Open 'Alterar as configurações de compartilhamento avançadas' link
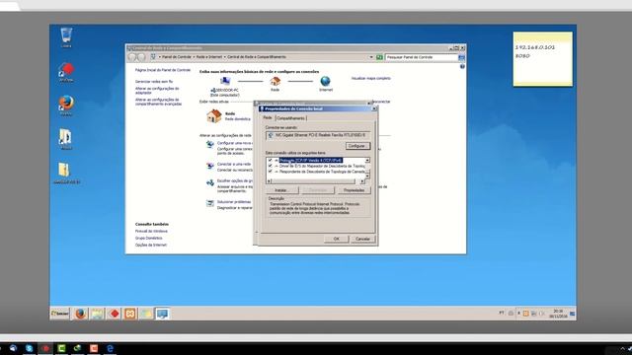 coord(158,102)
